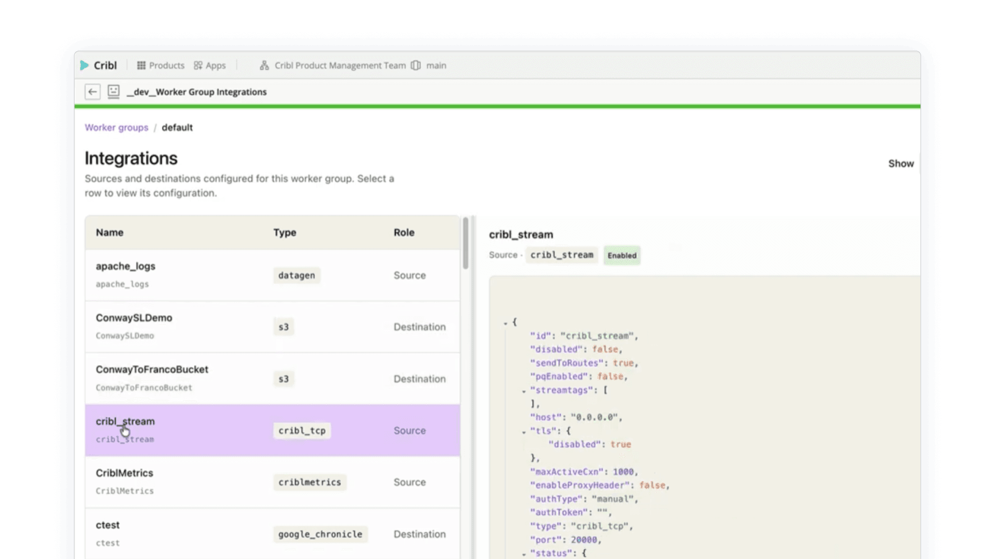
Task: Select the ctest google_chronicle row
Action: click(x=273, y=534)
